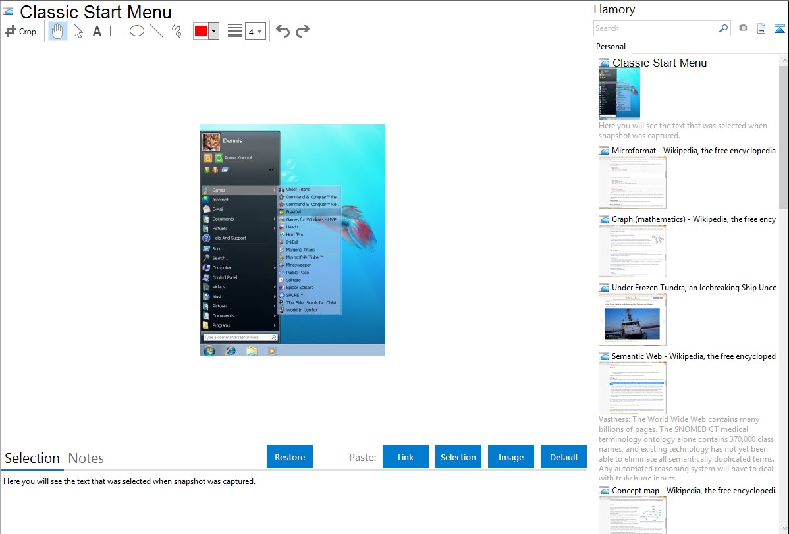The image size is (789, 534).
Task: Select the straight Line tool
Action: point(157,31)
